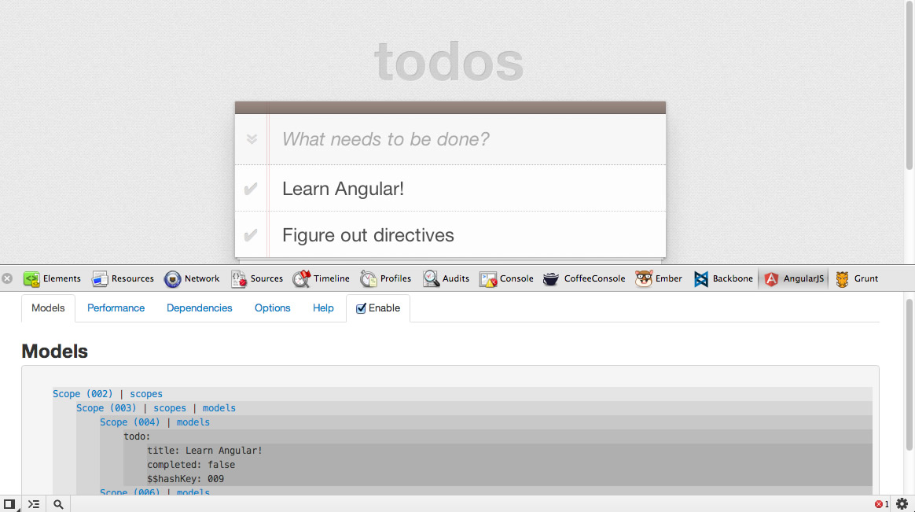Image resolution: width=915 pixels, height=512 pixels.
Task: Click the Help tab link
Action: coord(323,308)
